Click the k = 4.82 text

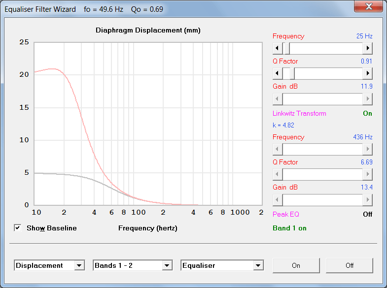(x=283, y=125)
